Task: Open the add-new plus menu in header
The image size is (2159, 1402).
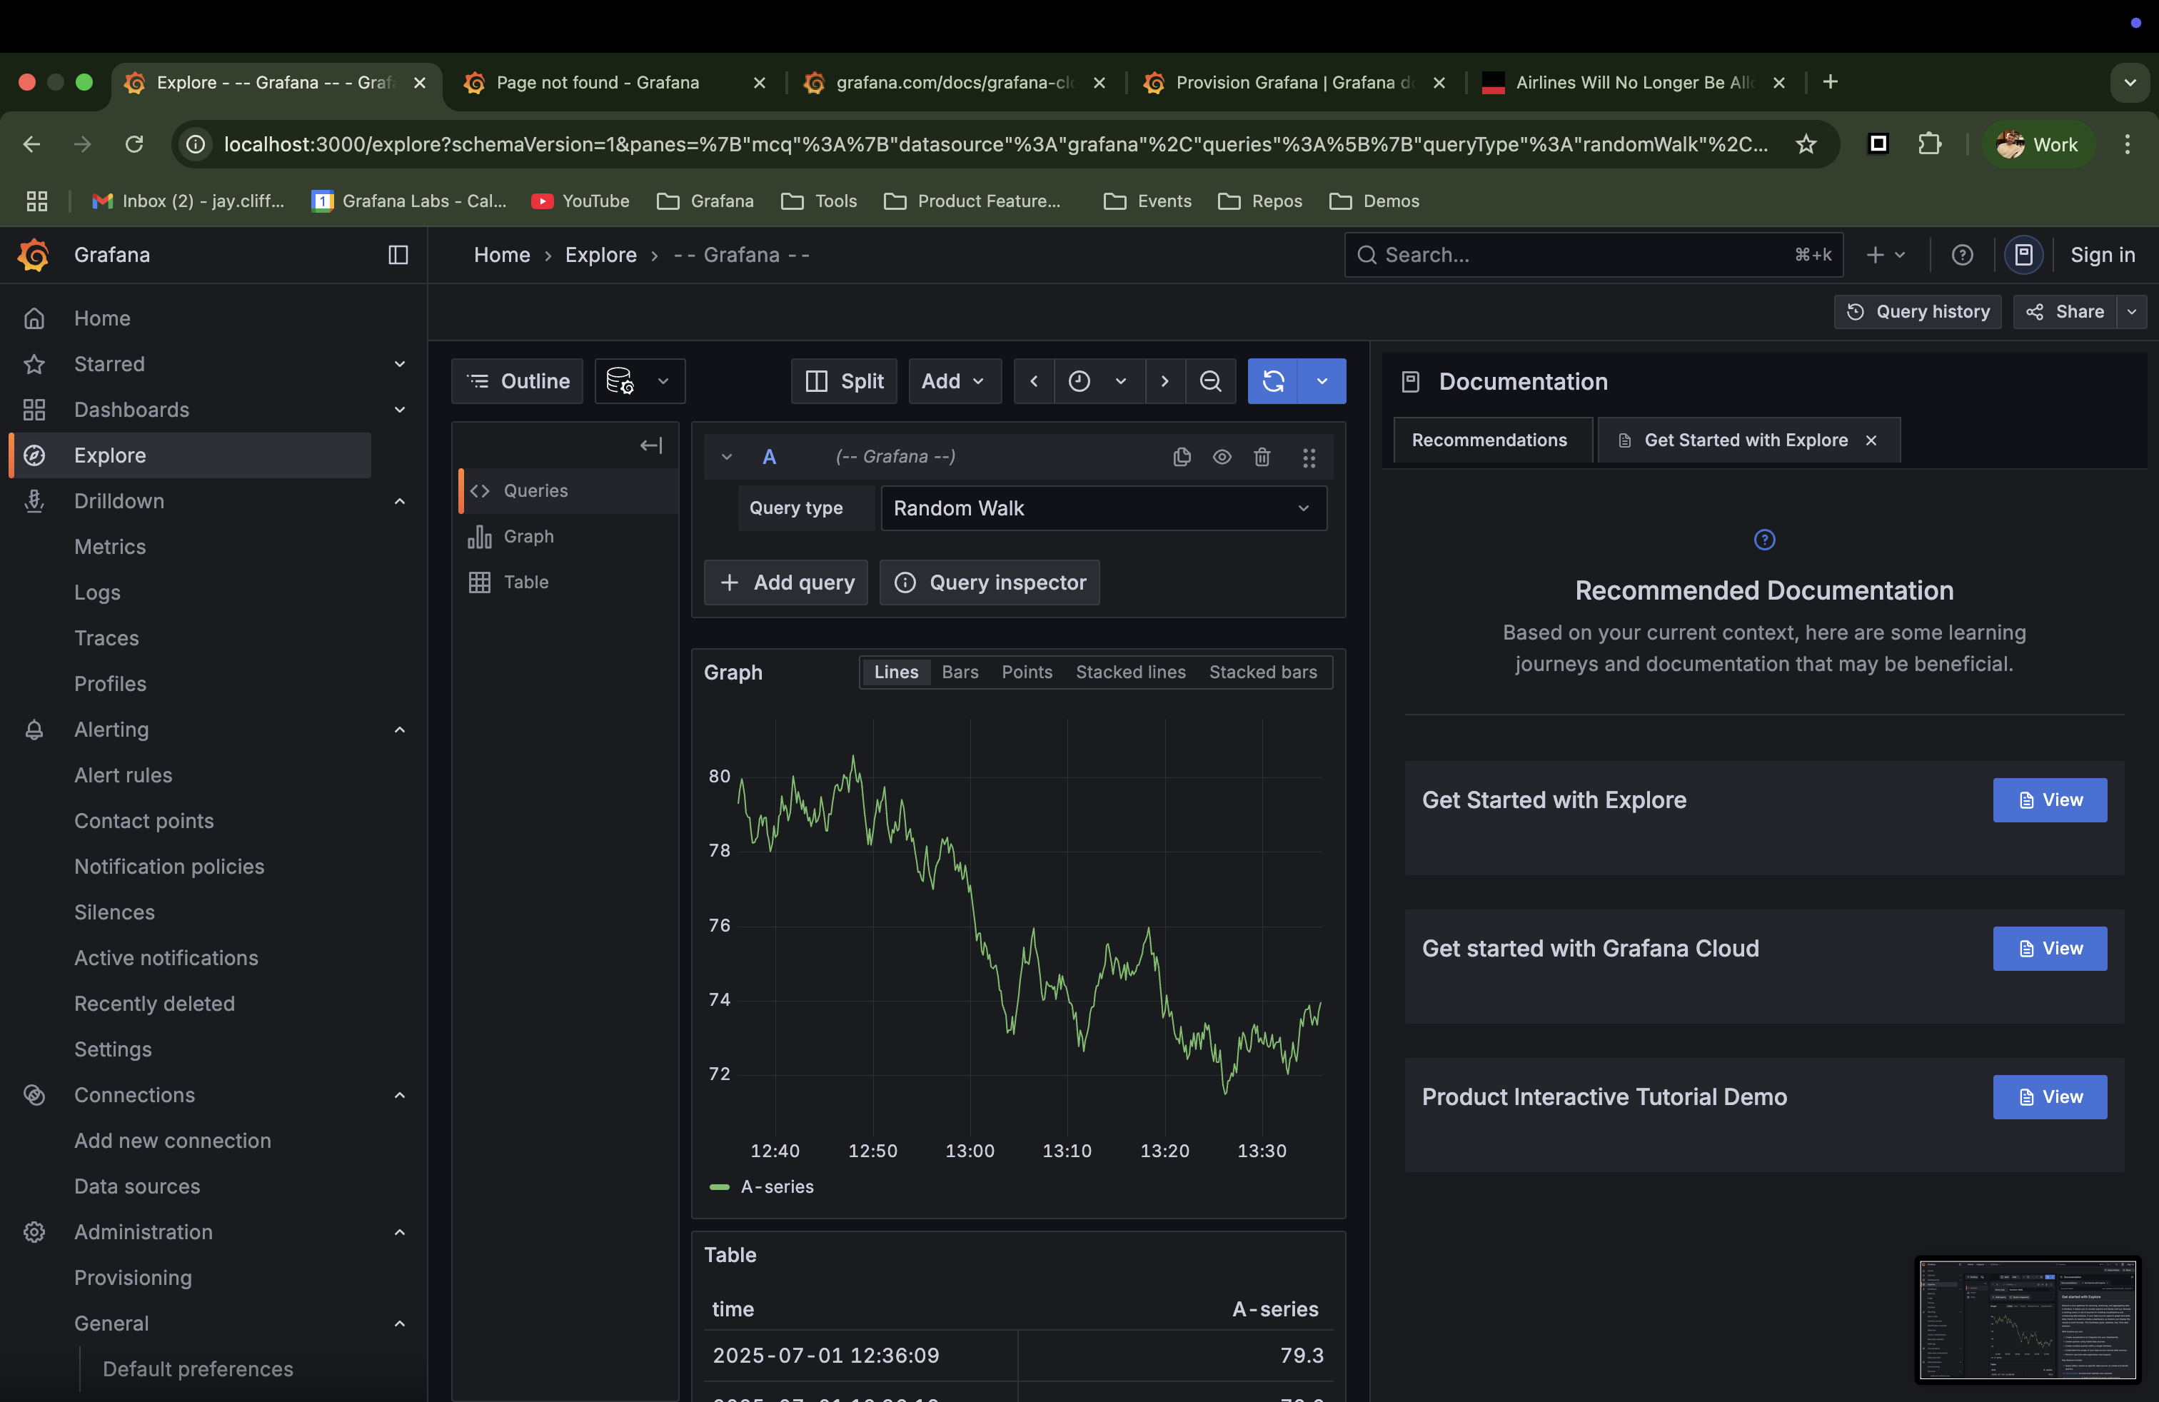Action: coord(1885,255)
